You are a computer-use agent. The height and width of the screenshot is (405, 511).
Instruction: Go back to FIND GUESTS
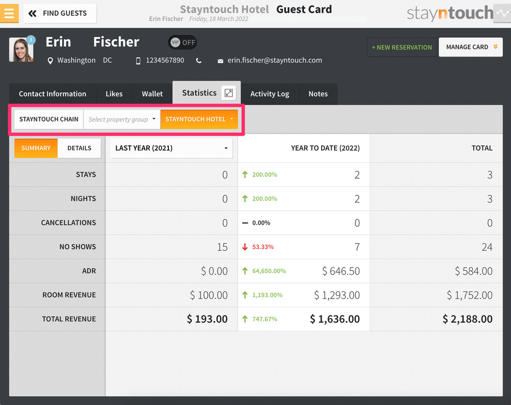pyautogui.click(x=60, y=13)
